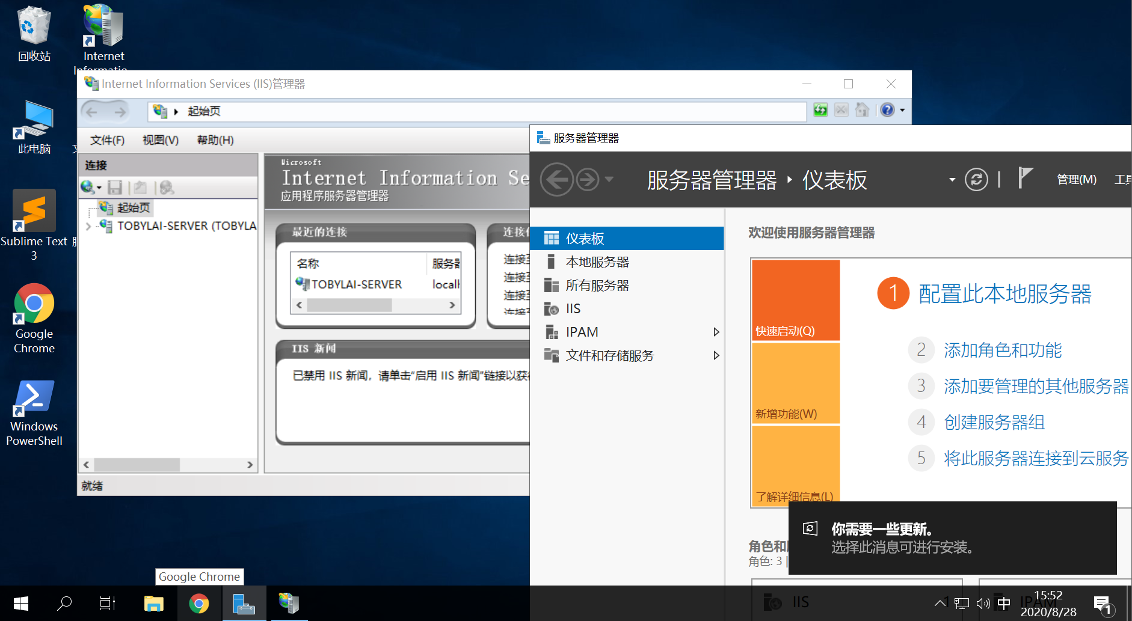Open the notifications flag in Server Manager
The height and width of the screenshot is (621, 1132).
point(1025,178)
